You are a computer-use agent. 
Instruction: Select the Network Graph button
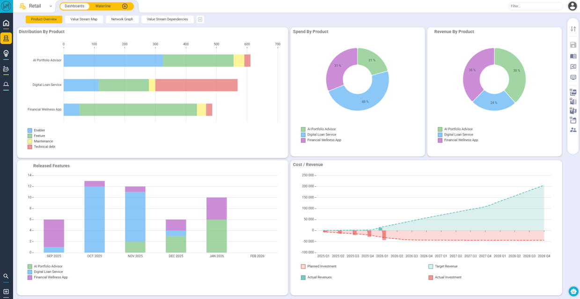click(122, 19)
